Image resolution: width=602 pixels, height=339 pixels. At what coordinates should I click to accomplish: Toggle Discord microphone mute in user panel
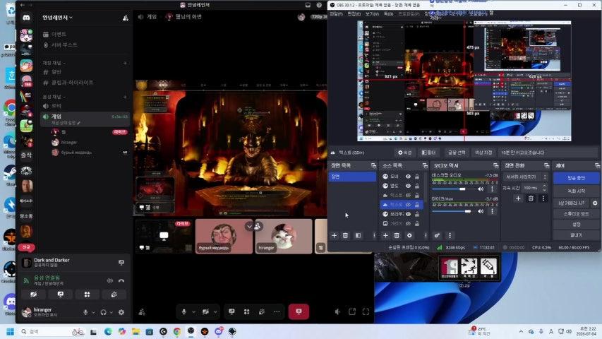click(85, 312)
